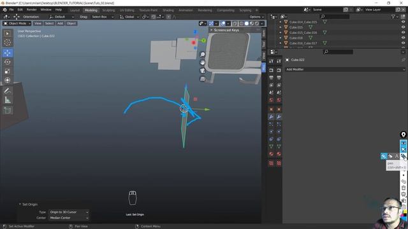Switch to the Shading workspace tab
Image resolution: width=408 pixels, height=229 pixels.
coord(168,10)
